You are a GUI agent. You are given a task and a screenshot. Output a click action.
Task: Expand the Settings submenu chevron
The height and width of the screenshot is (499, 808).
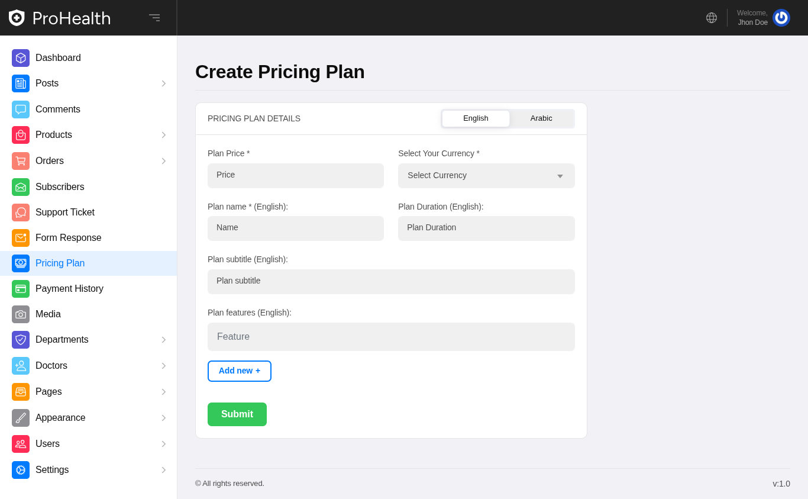(164, 470)
